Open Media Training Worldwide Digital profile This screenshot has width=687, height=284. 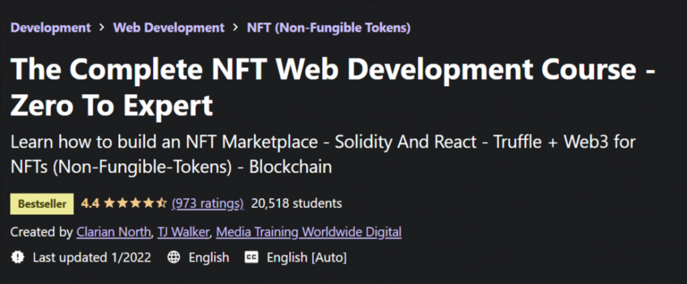tap(309, 232)
